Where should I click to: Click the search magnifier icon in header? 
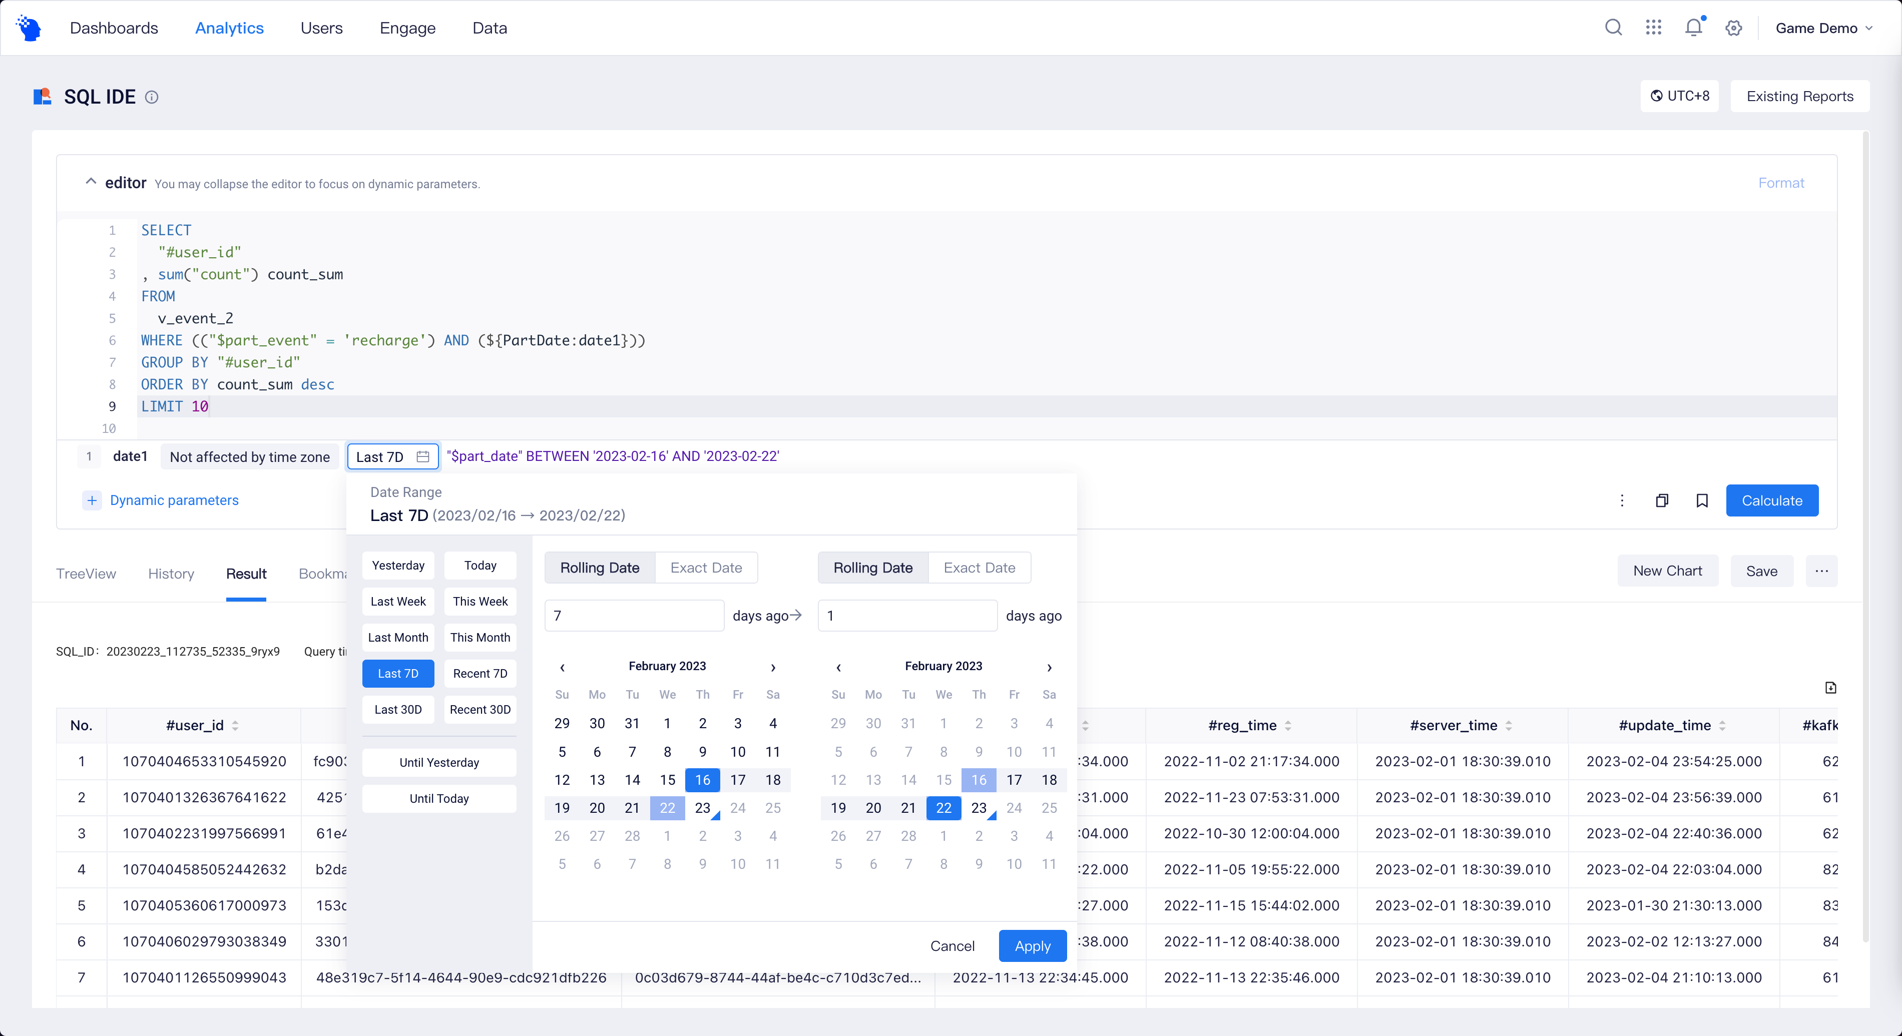tap(1613, 28)
